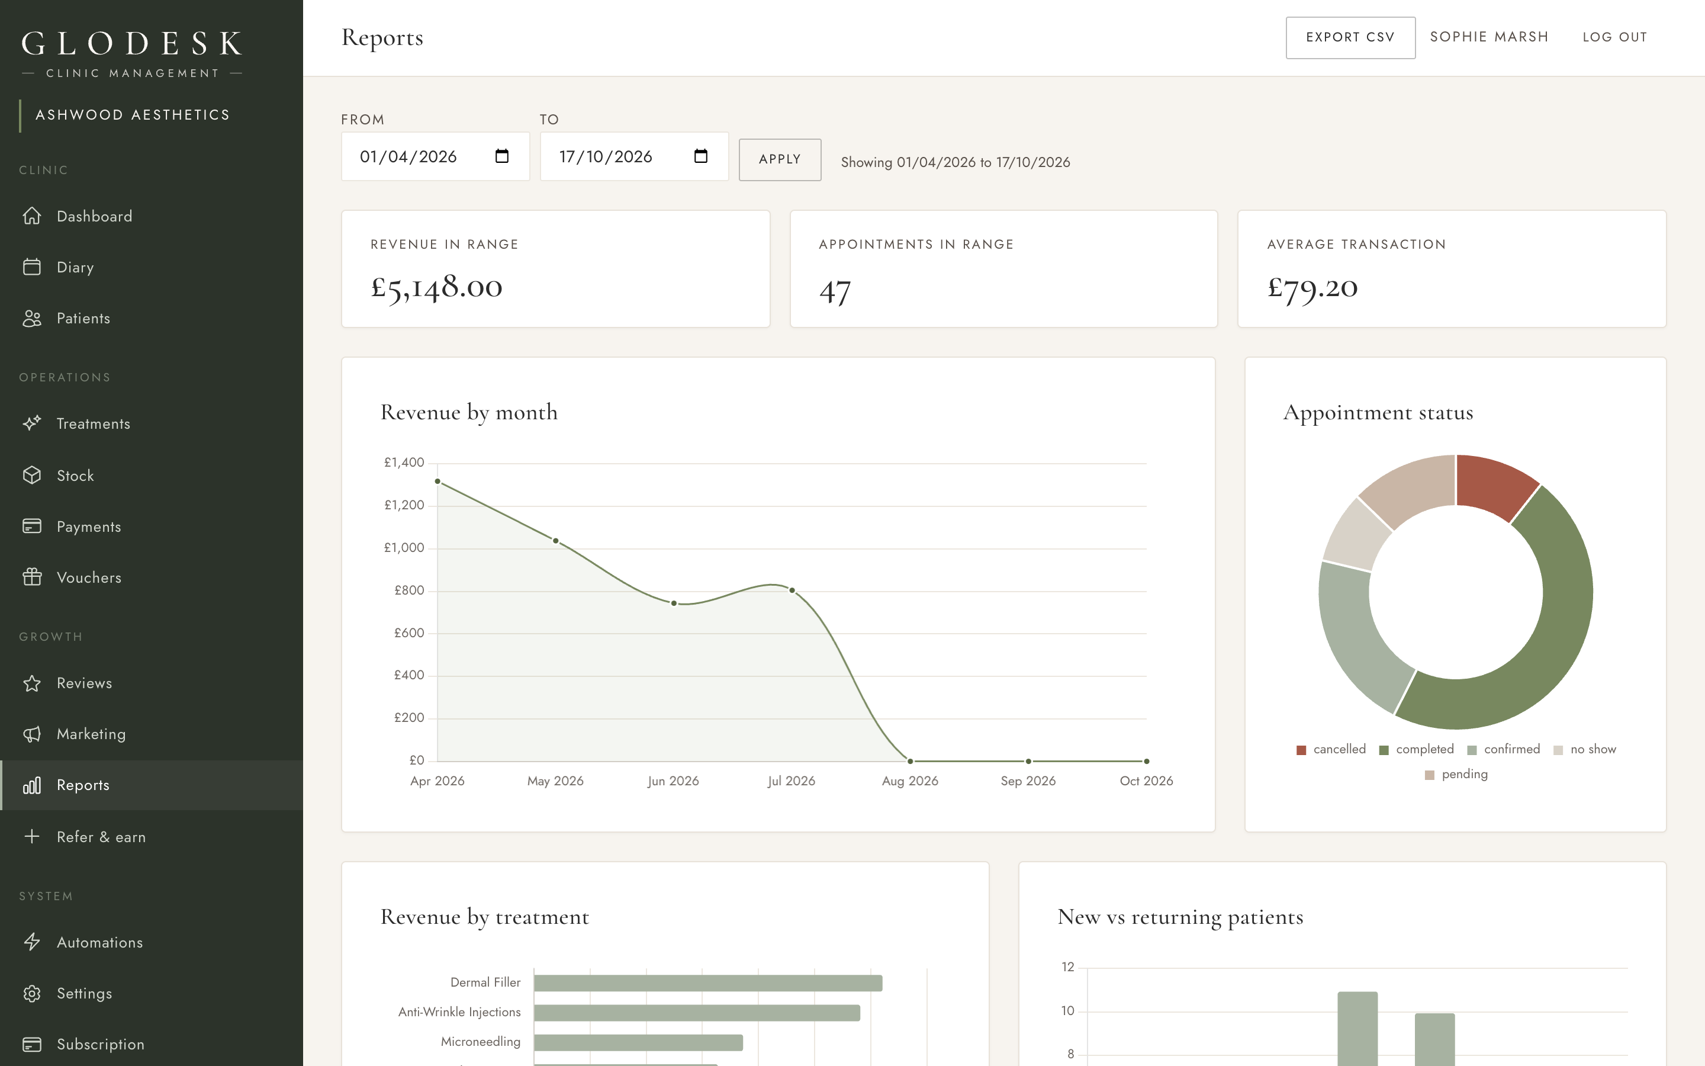Apply the selected date range
Viewport: 1705px width, 1066px height.
tap(779, 159)
